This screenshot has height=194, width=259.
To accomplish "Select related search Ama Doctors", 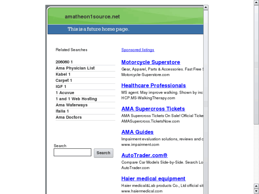I will (x=68, y=117).
